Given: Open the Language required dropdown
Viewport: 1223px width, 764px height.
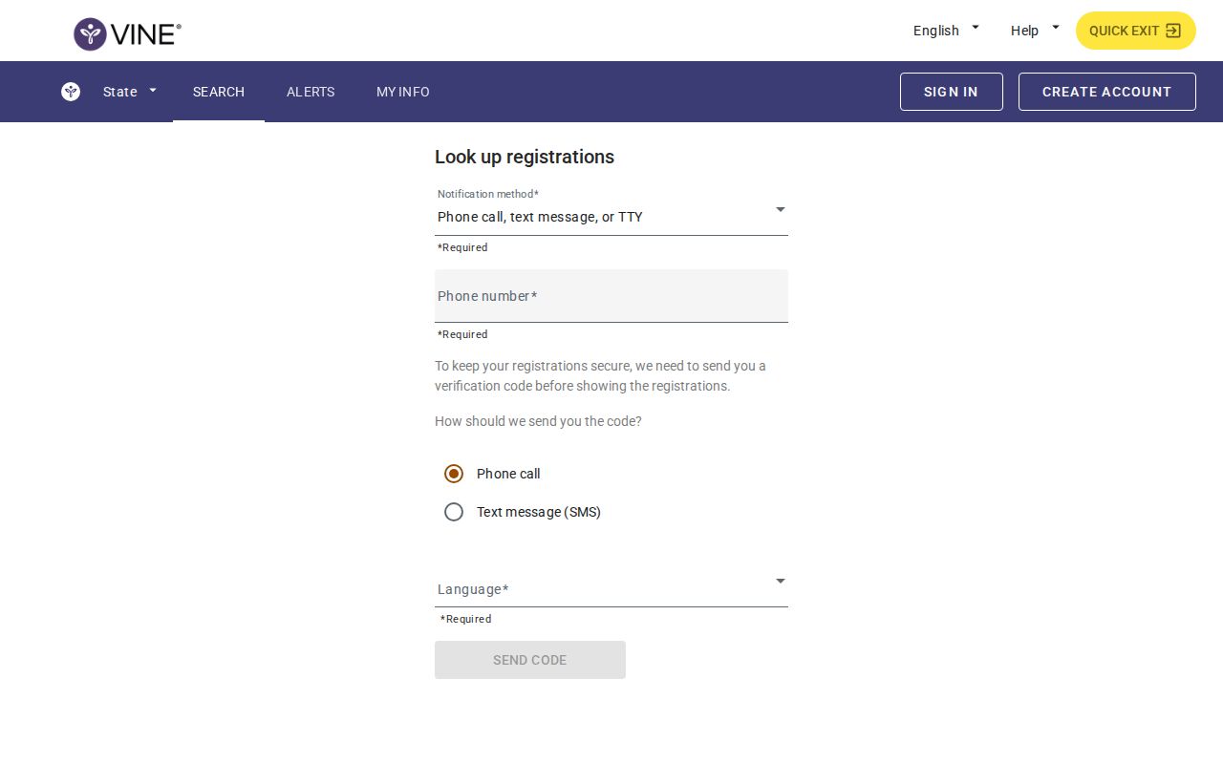Looking at the screenshot, I should [x=611, y=582].
